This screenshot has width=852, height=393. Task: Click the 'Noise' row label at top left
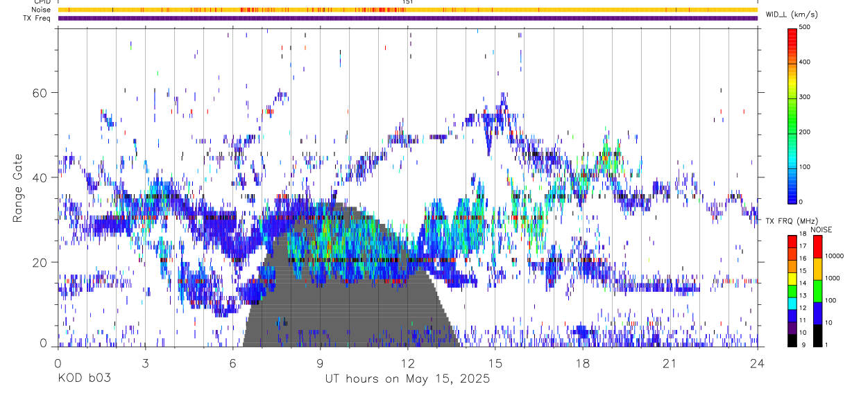pos(42,10)
